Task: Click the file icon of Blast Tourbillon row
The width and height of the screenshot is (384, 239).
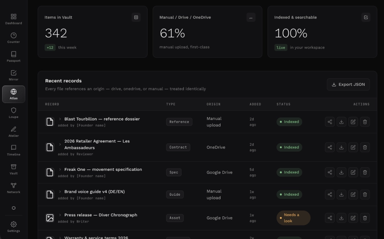Action: click(x=50, y=122)
